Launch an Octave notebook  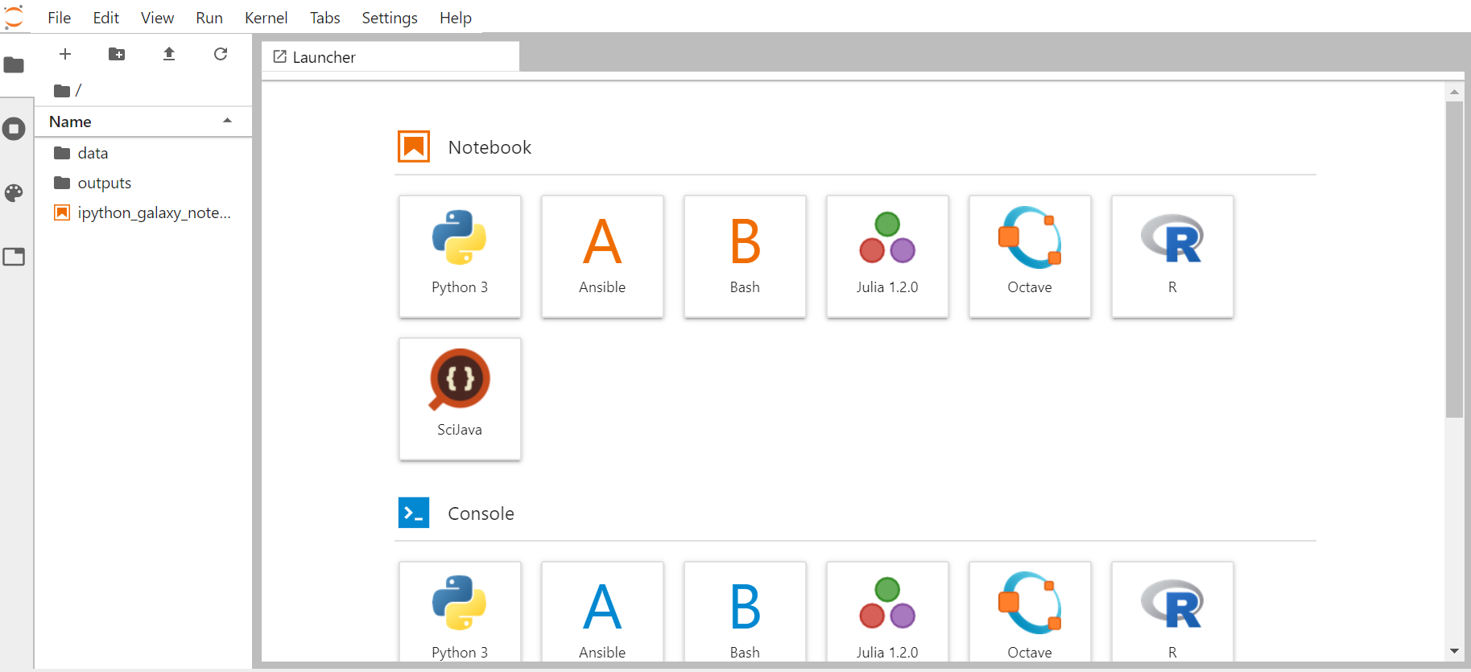point(1030,256)
